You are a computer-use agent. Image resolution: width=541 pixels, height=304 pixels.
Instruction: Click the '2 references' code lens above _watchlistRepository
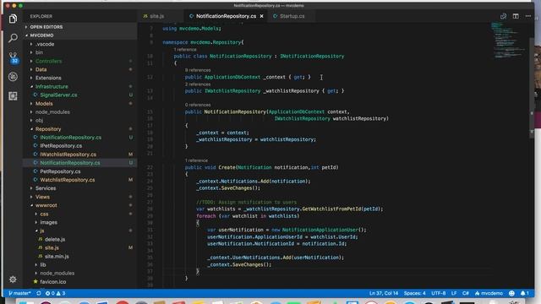[198, 84]
